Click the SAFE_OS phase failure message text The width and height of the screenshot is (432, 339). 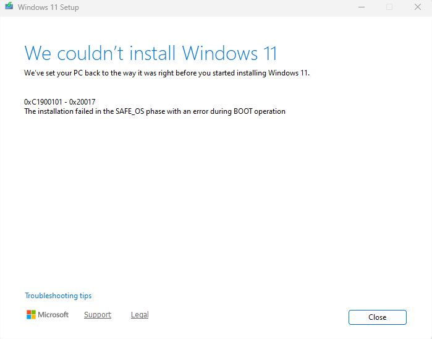[x=155, y=111]
